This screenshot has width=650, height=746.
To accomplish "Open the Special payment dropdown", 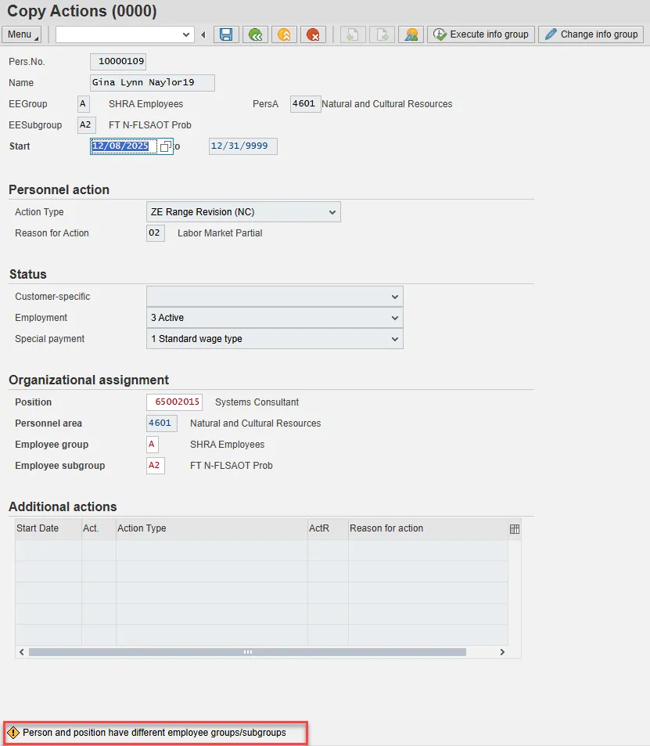I will 394,339.
